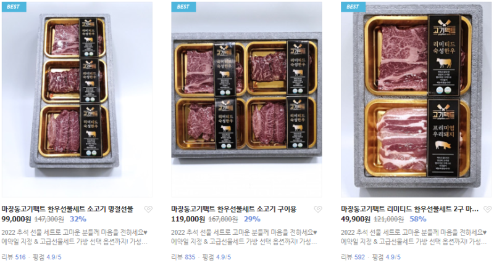Open title 마장동고기팩트 리미티드 한우선물세트 2구
Viewport: 494px width, 265px height.
pos(410,209)
